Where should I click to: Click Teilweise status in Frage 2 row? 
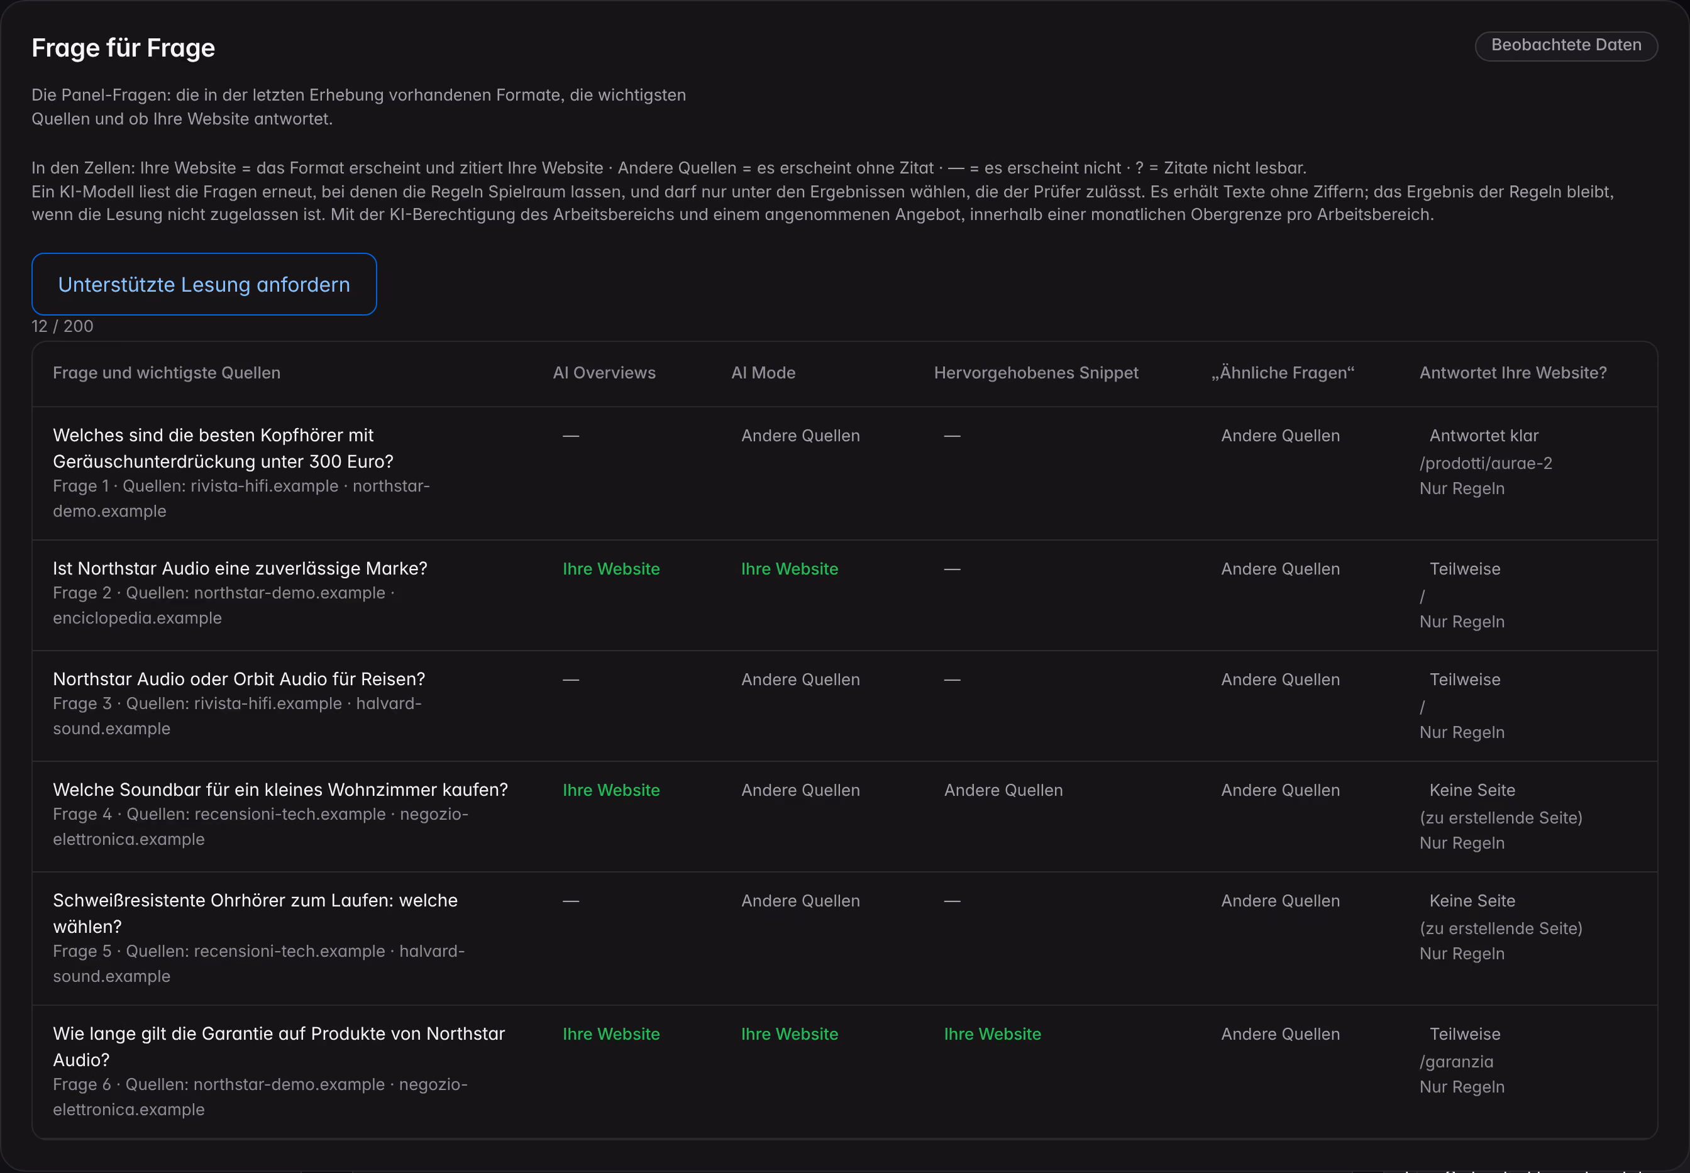(1464, 569)
